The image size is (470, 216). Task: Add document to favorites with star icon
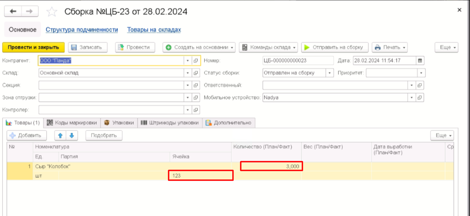pyautogui.click(x=52, y=12)
